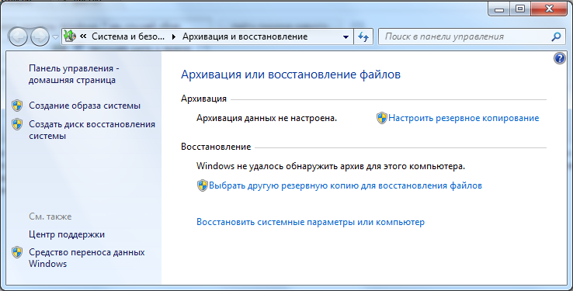Open 'Средство переноса данных Windows' link

(87, 258)
